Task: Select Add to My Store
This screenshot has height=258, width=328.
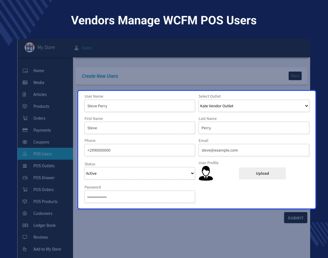Action: pyautogui.click(x=45, y=249)
